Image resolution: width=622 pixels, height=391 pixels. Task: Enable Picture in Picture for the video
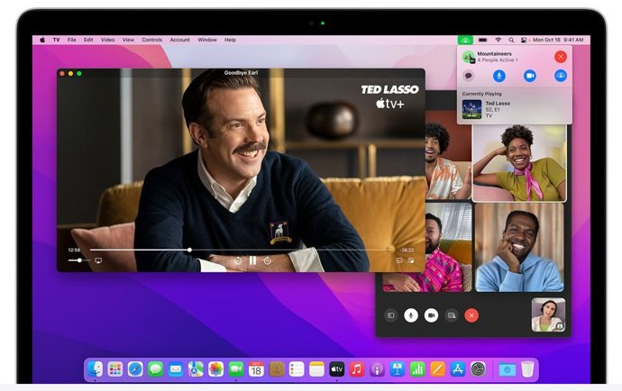point(411,260)
